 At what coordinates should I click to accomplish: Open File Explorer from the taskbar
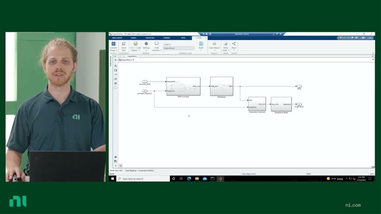(197, 179)
